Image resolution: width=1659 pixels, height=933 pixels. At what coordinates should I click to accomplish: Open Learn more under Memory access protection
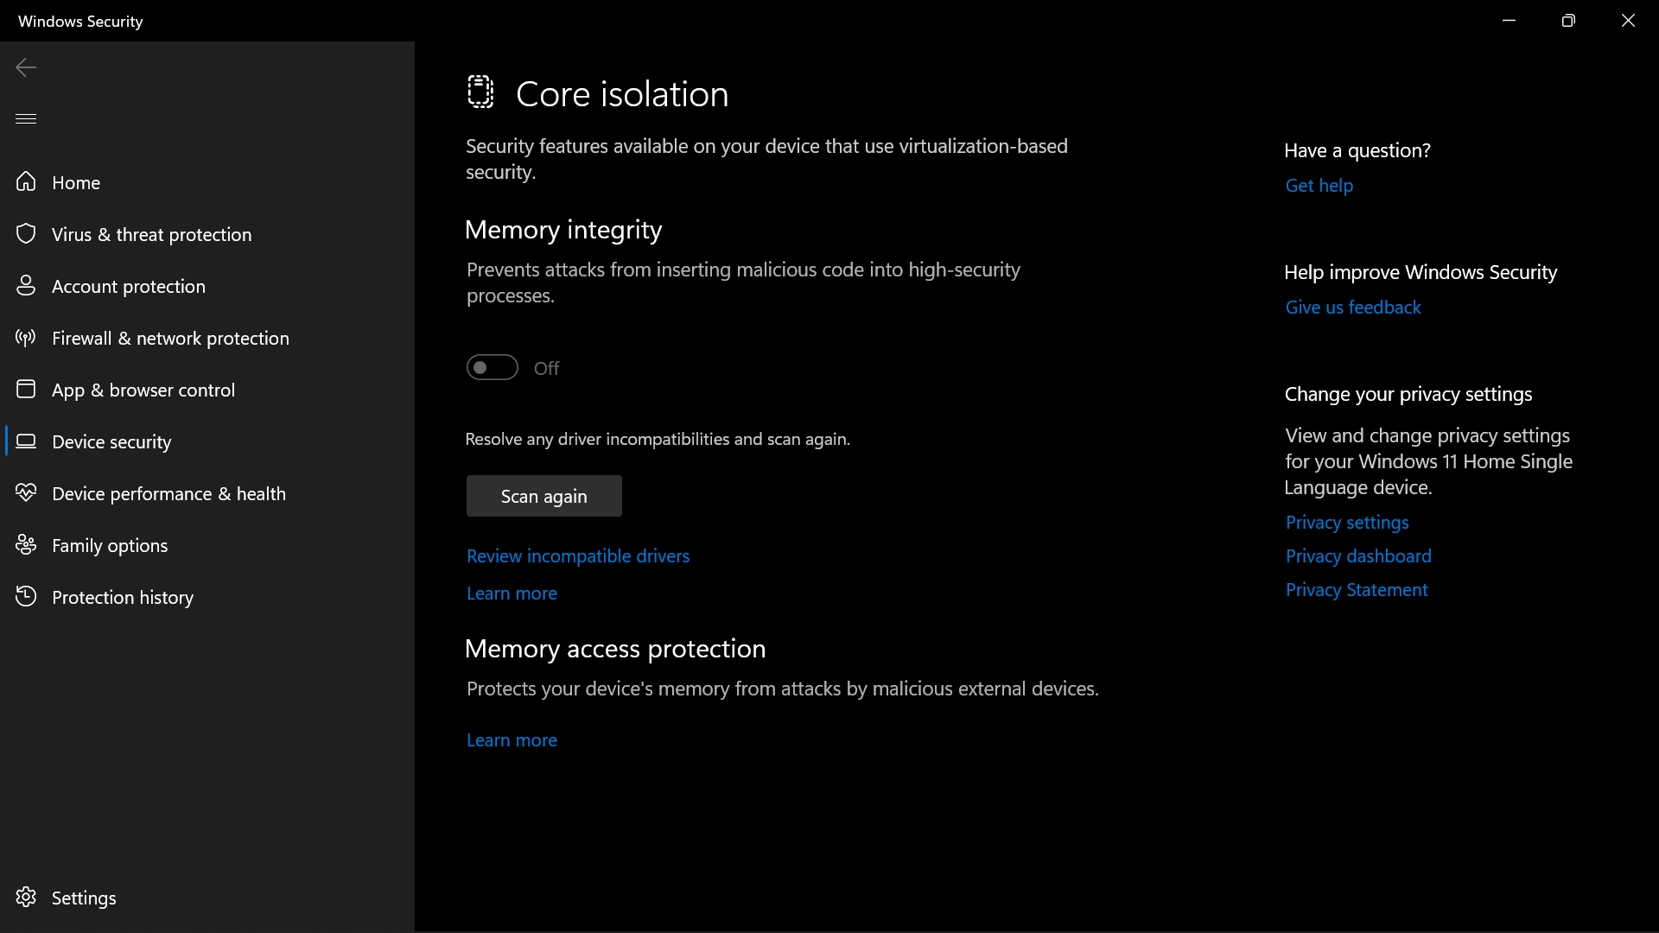click(x=512, y=740)
